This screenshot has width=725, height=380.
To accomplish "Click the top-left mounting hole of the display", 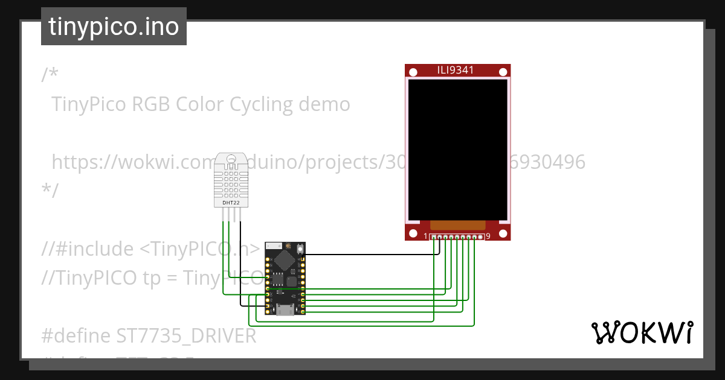I will point(413,72).
